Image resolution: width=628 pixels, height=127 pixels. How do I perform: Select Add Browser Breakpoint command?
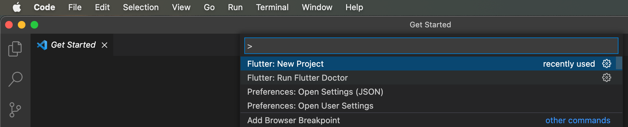pos(293,120)
